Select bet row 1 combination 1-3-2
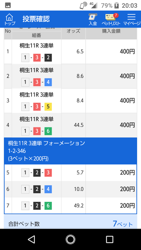Image resolution: width=141 pixels, height=250 pixels. pos(70,52)
